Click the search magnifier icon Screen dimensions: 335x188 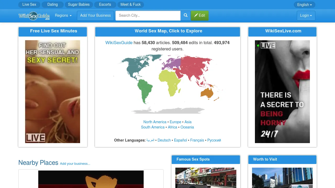click(185, 15)
